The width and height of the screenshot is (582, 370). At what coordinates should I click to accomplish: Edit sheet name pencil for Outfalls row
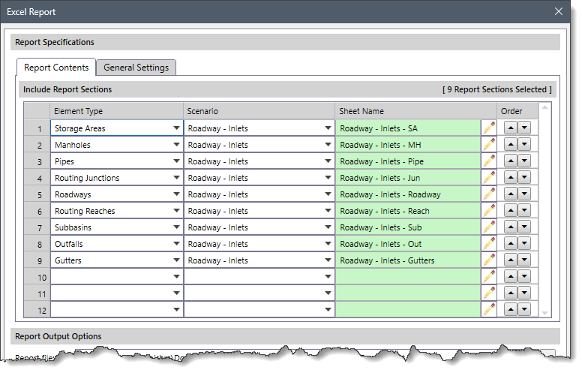pyautogui.click(x=489, y=244)
